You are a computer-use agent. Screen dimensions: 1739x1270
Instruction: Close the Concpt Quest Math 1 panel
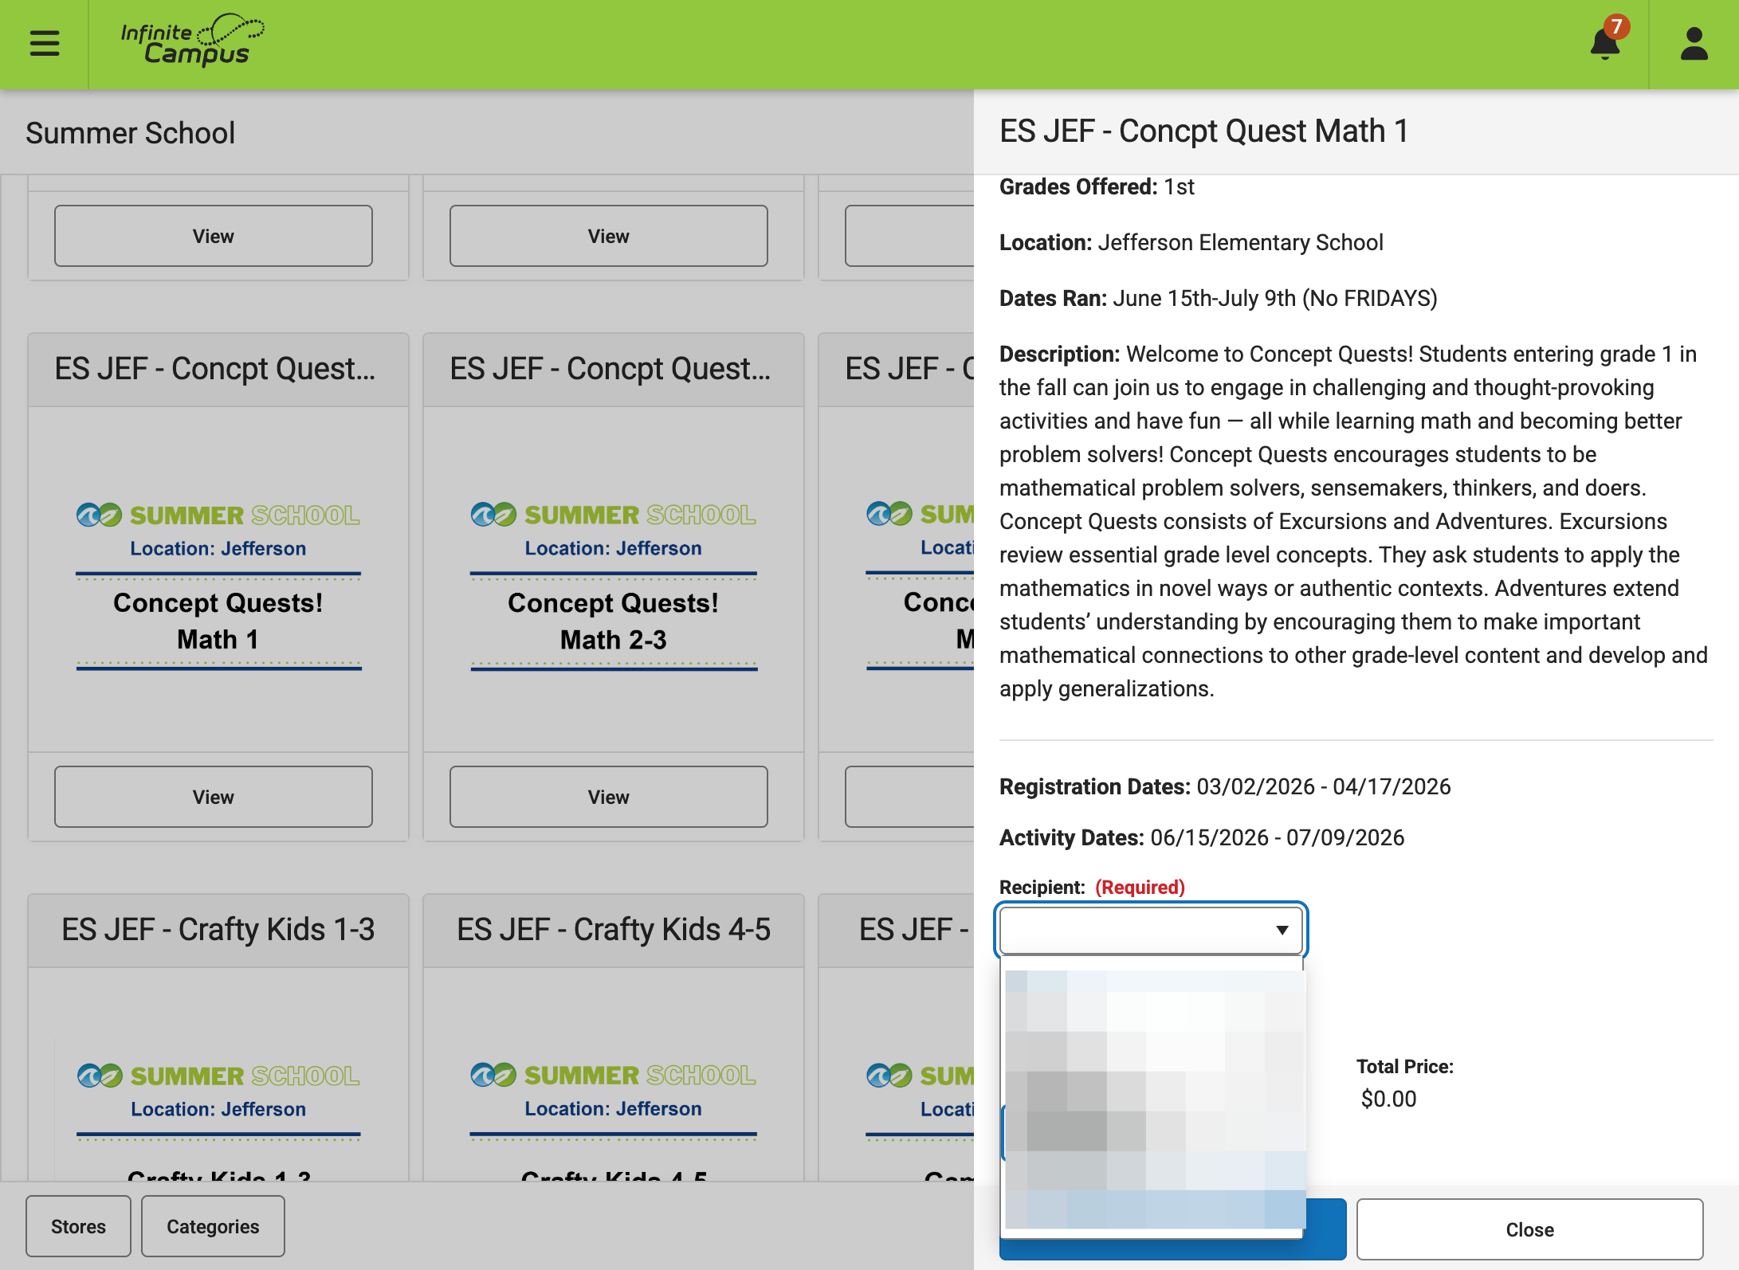[1529, 1229]
